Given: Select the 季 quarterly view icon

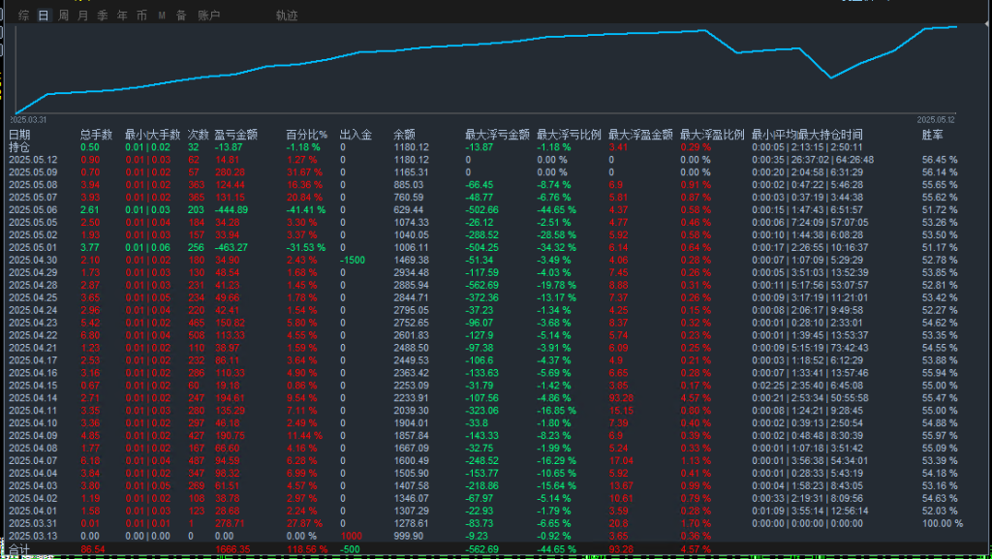Looking at the screenshot, I should (102, 14).
